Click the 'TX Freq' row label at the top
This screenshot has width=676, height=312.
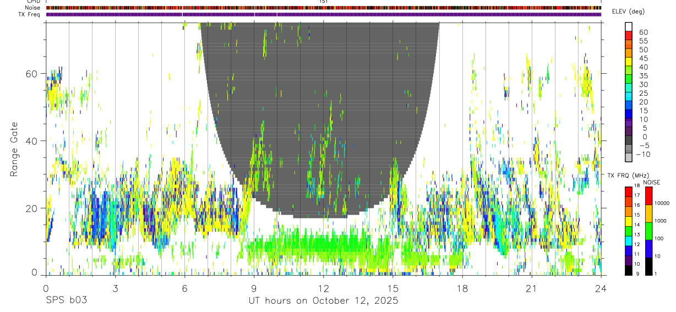30,14
